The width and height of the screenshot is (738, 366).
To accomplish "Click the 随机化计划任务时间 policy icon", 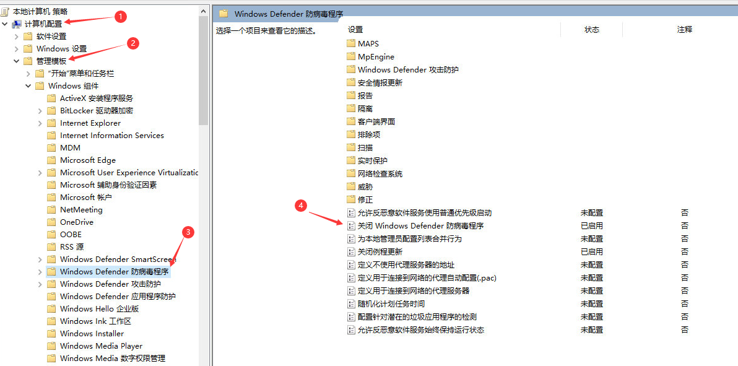I will [351, 304].
